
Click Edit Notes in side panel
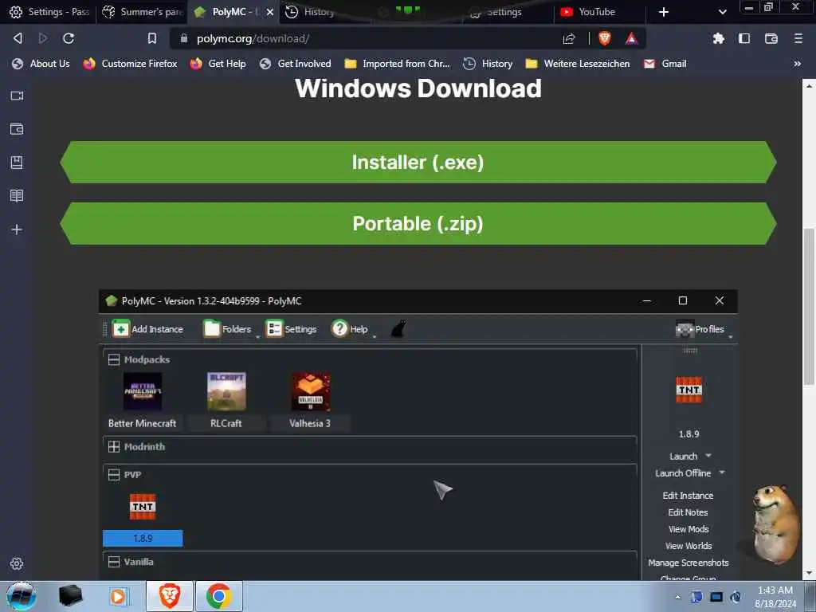[688, 512]
